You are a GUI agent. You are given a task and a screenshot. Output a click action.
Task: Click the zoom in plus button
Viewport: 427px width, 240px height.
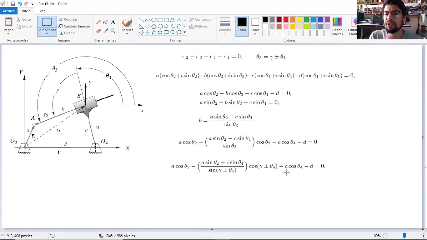[423, 236]
